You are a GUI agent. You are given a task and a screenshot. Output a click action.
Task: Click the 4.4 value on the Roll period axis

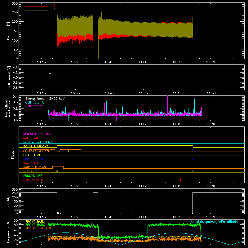(15, 67)
